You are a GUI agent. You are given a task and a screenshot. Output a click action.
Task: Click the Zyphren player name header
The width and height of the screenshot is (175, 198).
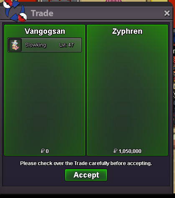coord(127,31)
